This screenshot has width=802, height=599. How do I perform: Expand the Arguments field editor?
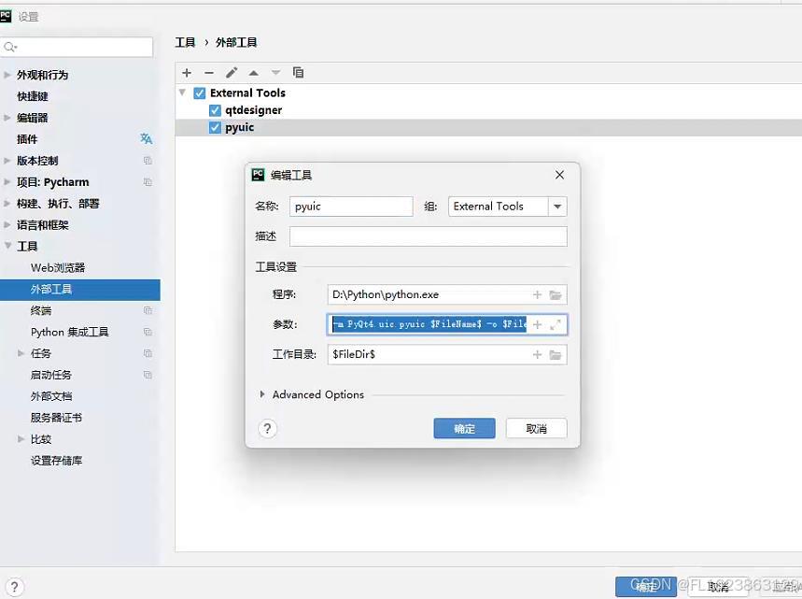[x=556, y=324]
